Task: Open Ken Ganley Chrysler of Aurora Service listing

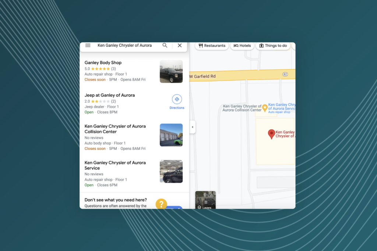Action: [115, 165]
